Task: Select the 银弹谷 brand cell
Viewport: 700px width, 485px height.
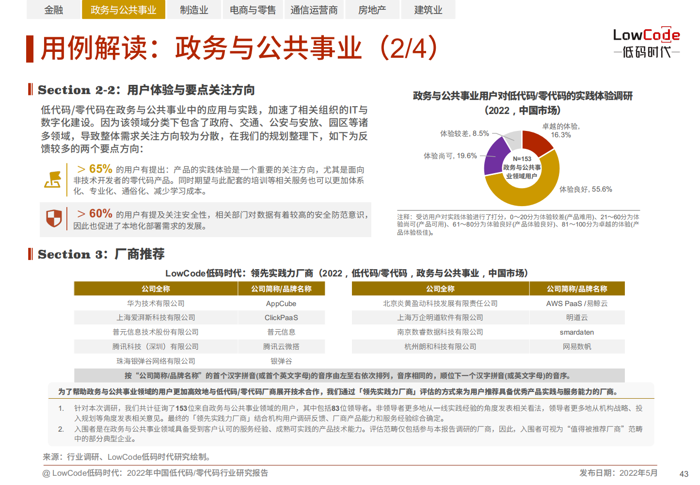Action: (281, 361)
